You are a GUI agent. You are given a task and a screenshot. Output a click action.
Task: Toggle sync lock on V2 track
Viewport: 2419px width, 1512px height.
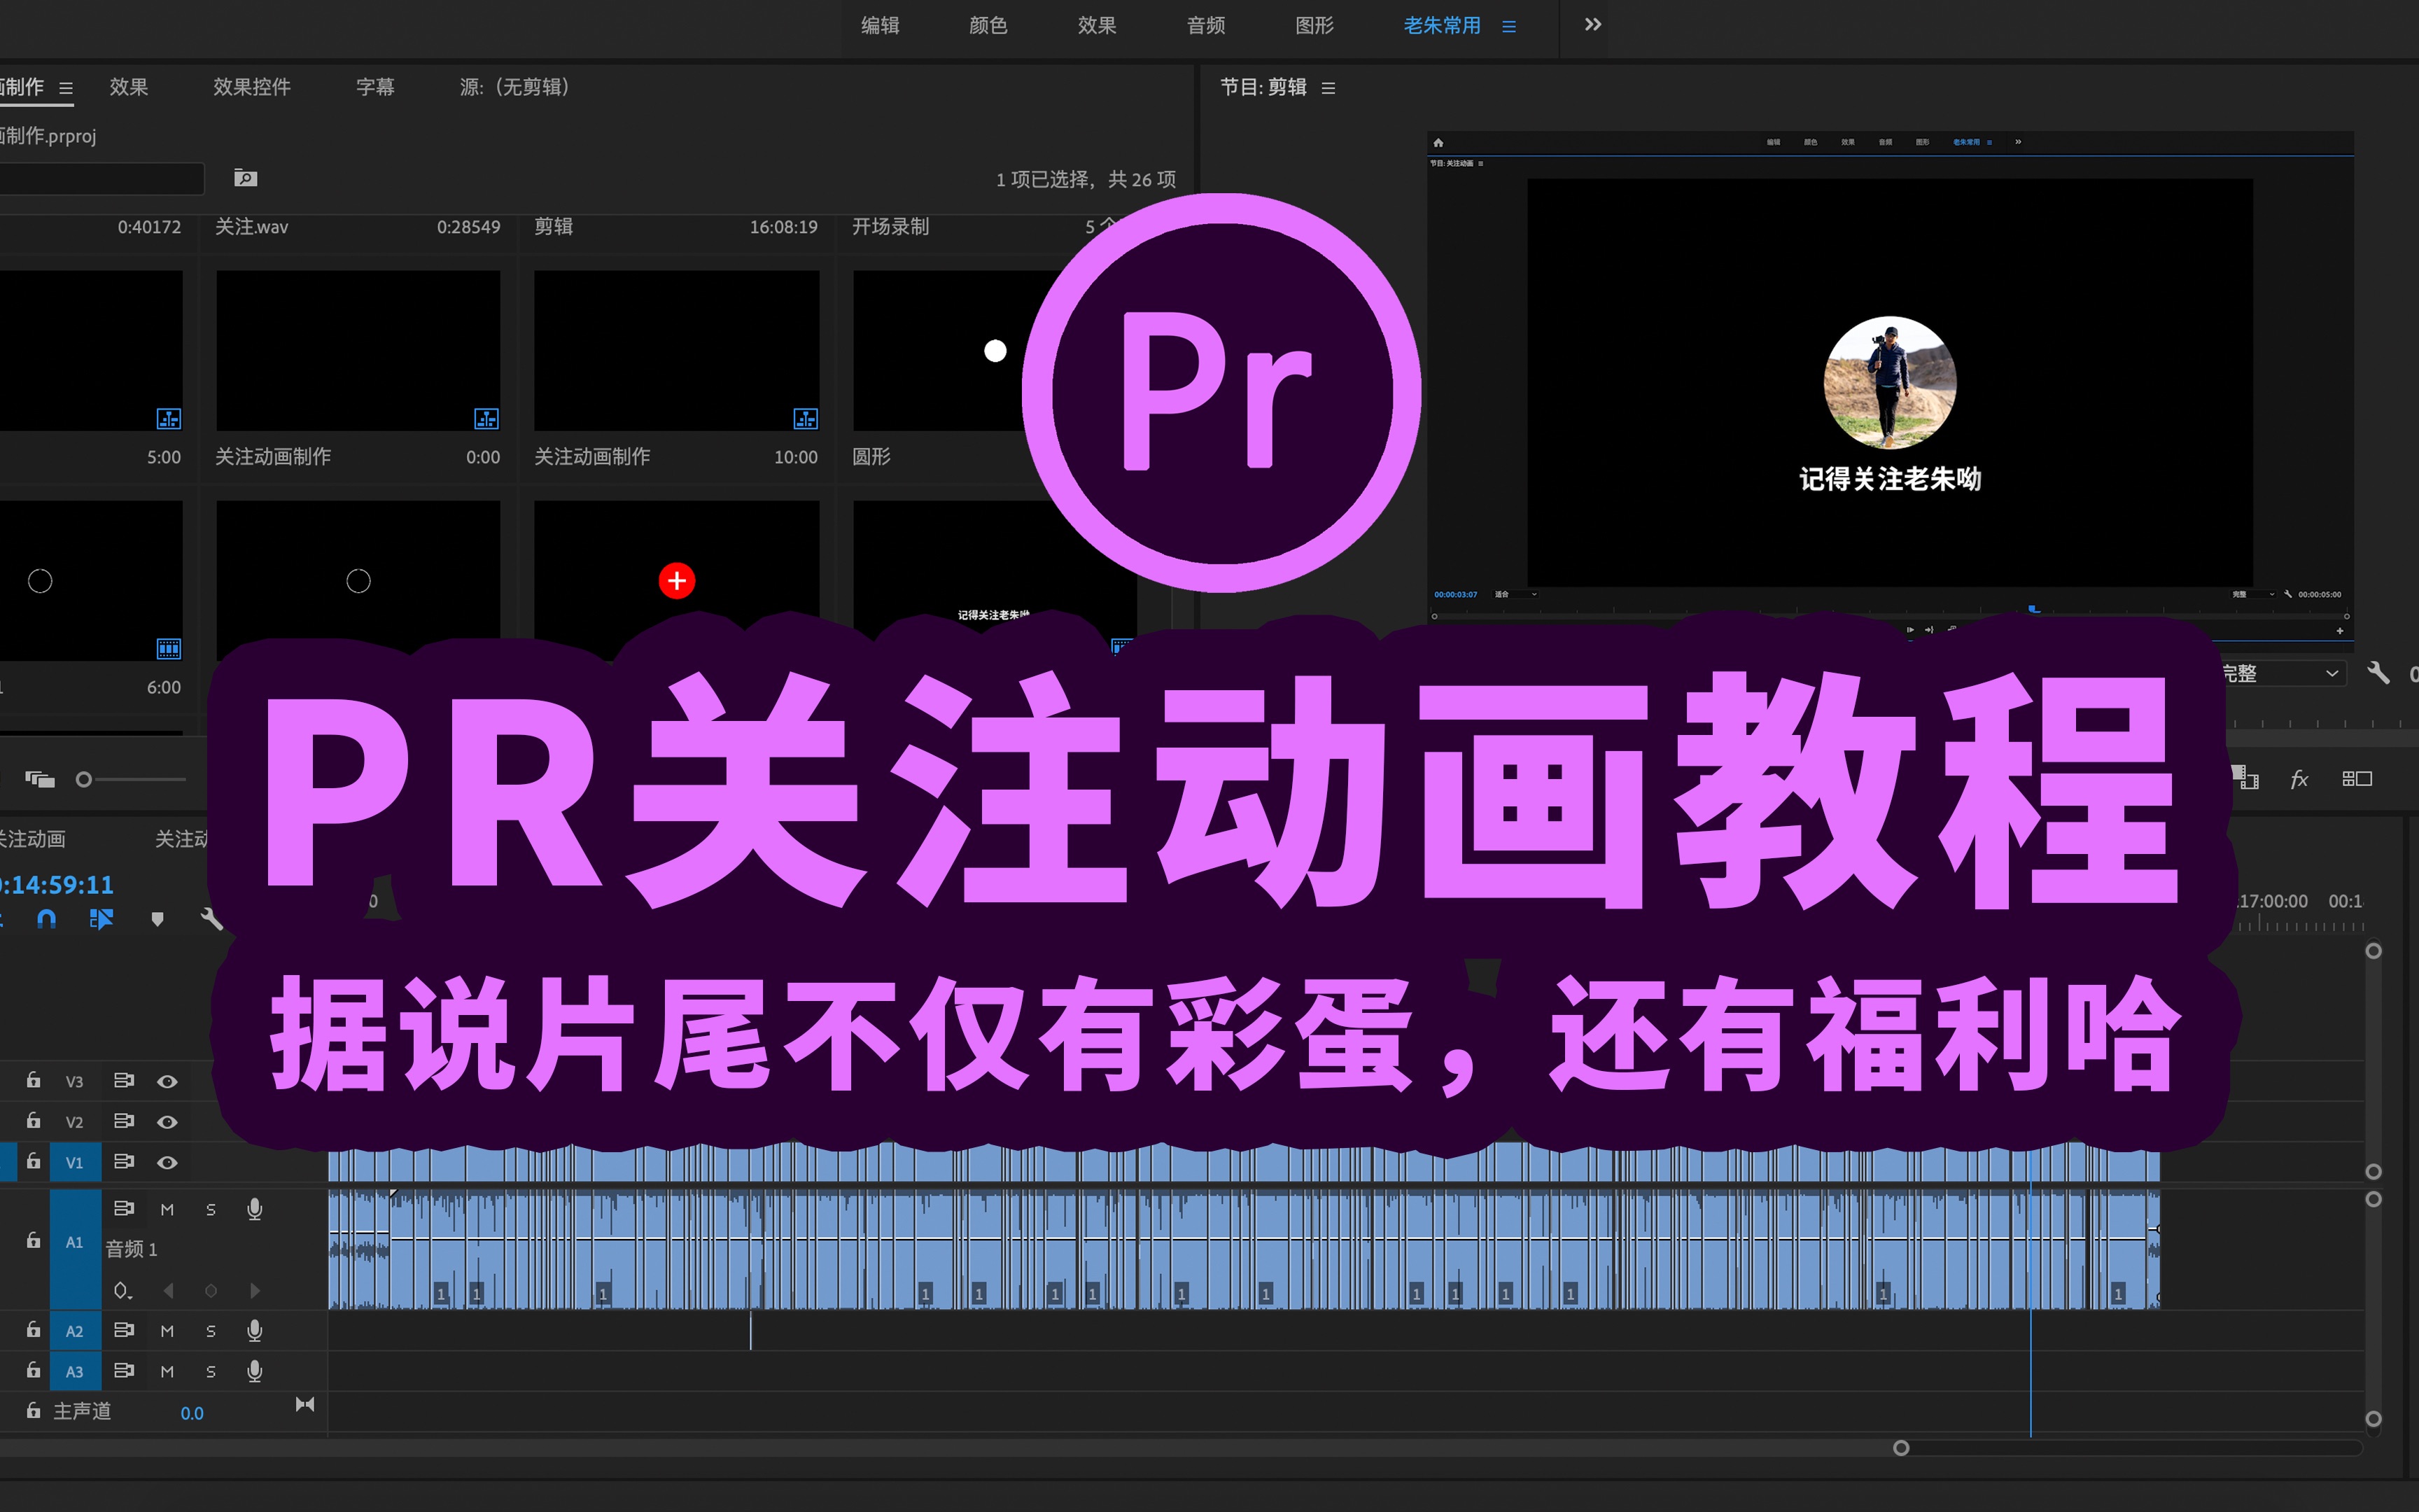pos(124,1120)
